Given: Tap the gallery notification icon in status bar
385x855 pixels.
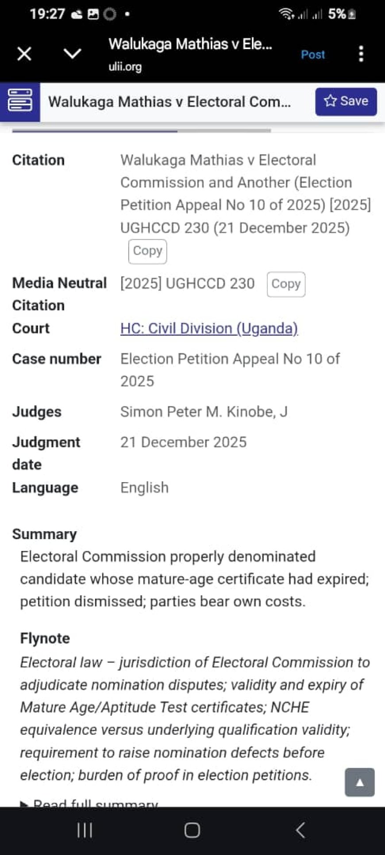Looking at the screenshot, I should (93, 14).
